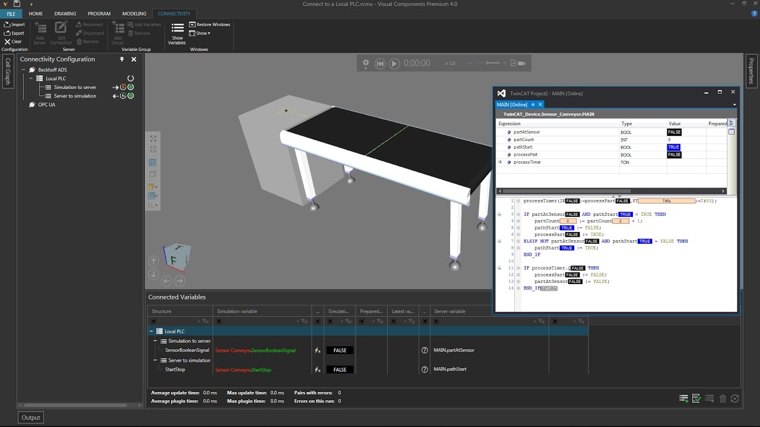Open the Show dropdown in the Windows group
The image size is (760, 427).
point(201,33)
